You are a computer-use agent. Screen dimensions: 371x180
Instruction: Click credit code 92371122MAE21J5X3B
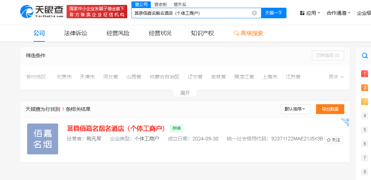tap(297, 139)
